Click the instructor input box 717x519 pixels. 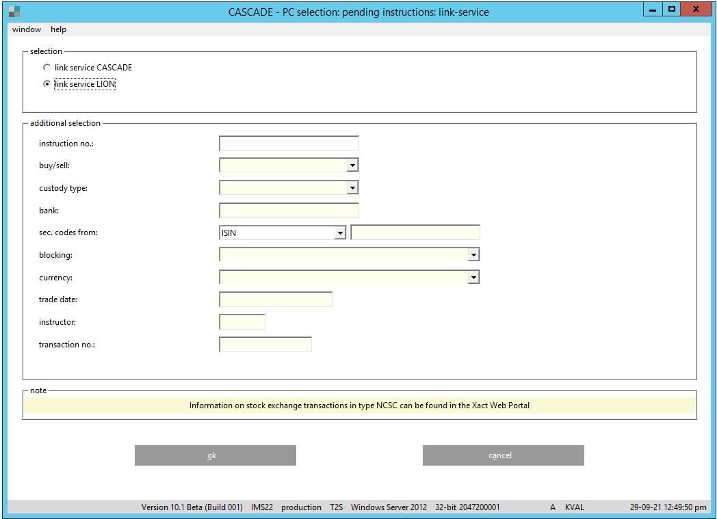(242, 322)
